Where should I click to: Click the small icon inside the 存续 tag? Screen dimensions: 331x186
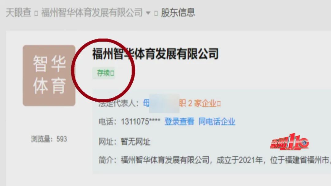click(x=112, y=73)
